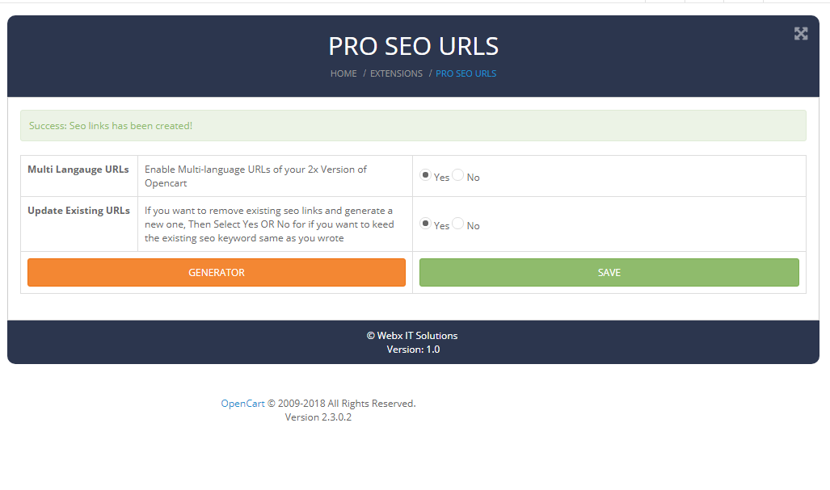Choose No for Update Existing URLs
830x490 pixels.
pos(458,223)
